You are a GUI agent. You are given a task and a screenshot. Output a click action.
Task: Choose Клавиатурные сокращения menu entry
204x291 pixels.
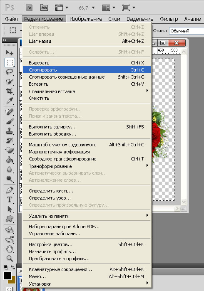(87, 269)
